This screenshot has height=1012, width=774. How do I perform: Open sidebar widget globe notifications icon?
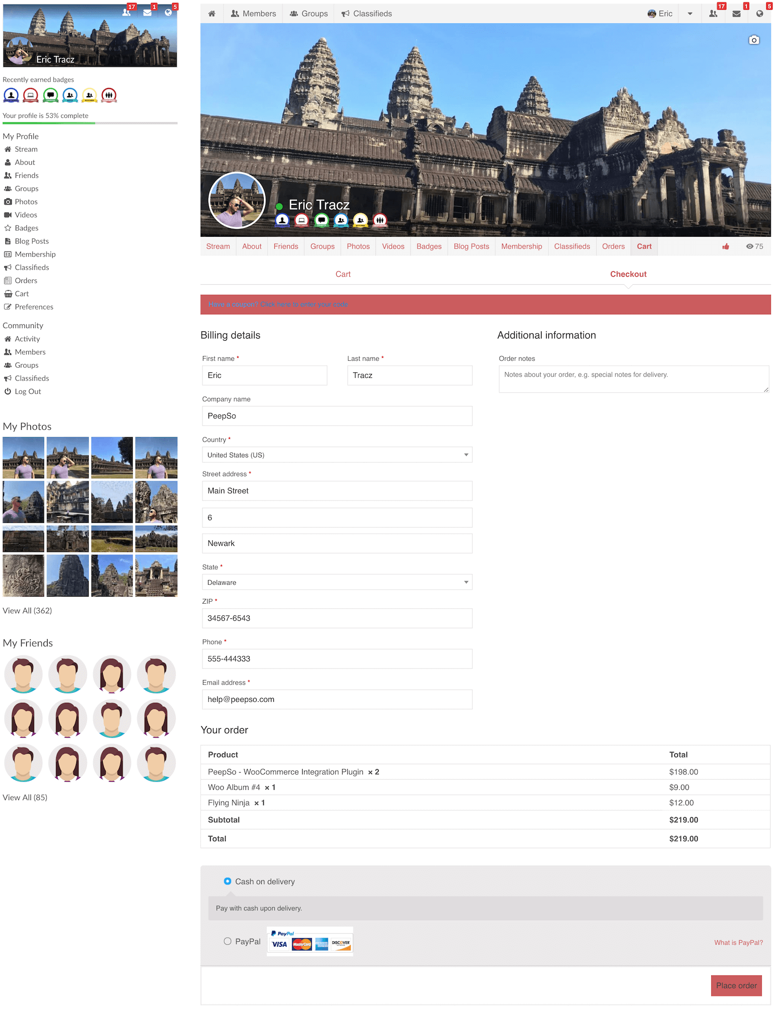[168, 12]
